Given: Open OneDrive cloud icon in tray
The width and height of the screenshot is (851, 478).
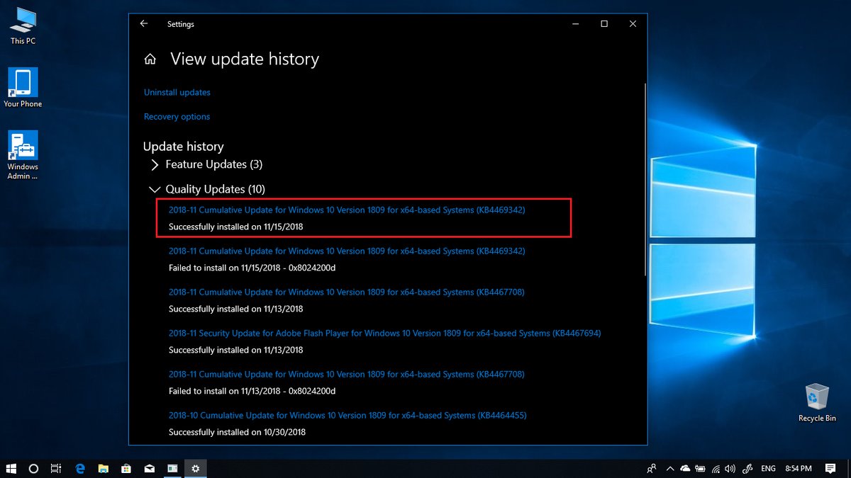Looking at the screenshot, I should click(x=685, y=468).
